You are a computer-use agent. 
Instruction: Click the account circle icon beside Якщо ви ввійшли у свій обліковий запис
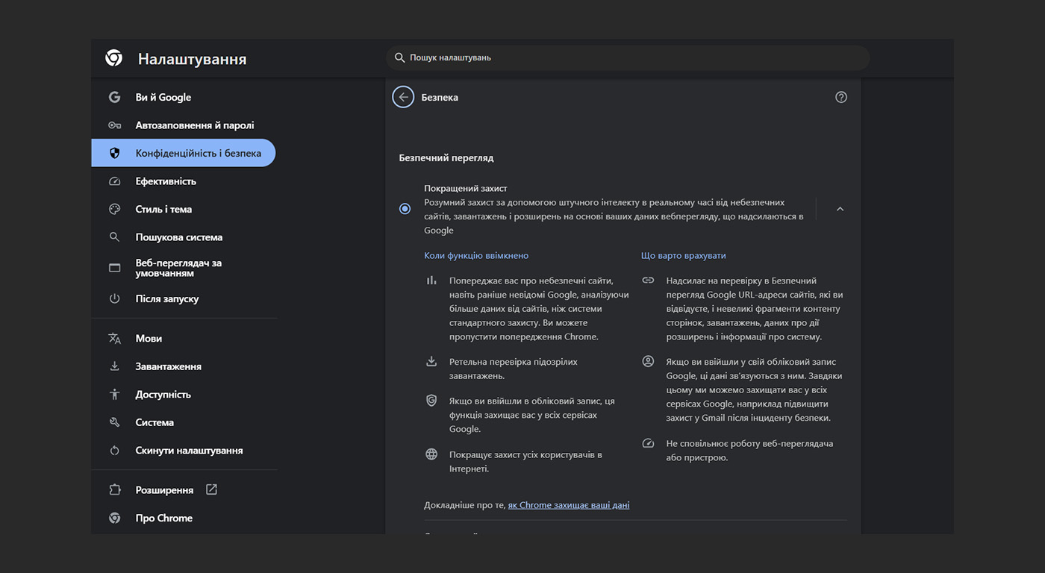click(x=648, y=361)
